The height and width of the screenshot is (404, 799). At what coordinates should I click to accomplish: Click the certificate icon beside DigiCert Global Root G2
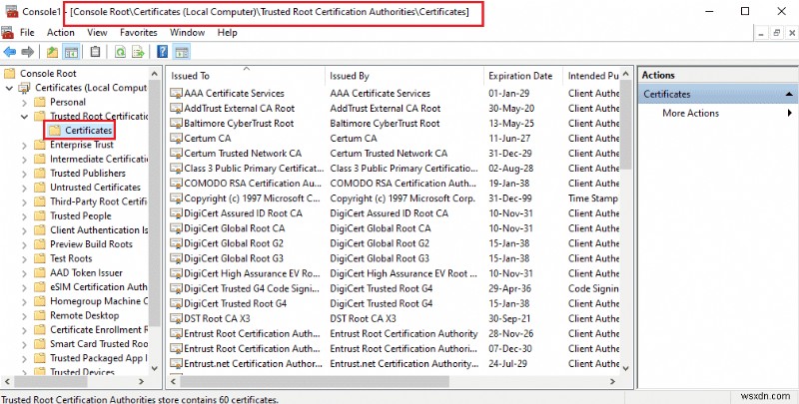[176, 243]
